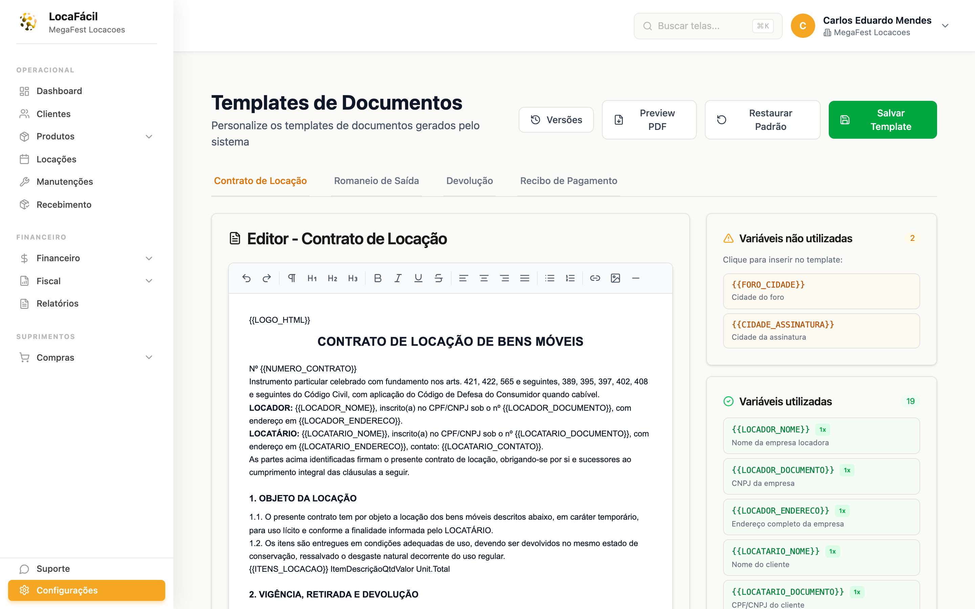Click Restaurar Padrão button
This screenshot has width=975, height=609.
762,120
